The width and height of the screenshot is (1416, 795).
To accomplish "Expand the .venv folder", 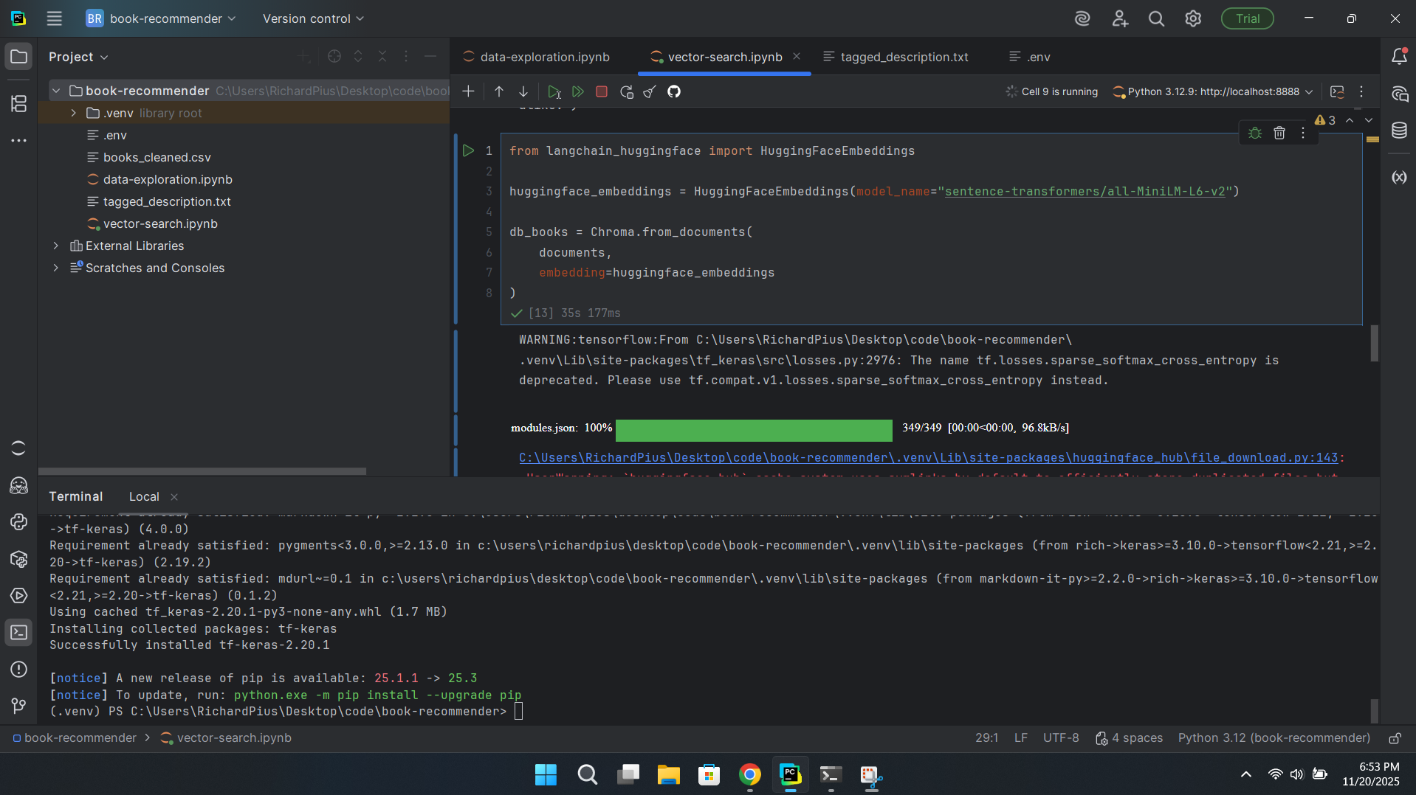I will [x=73, y=113].
